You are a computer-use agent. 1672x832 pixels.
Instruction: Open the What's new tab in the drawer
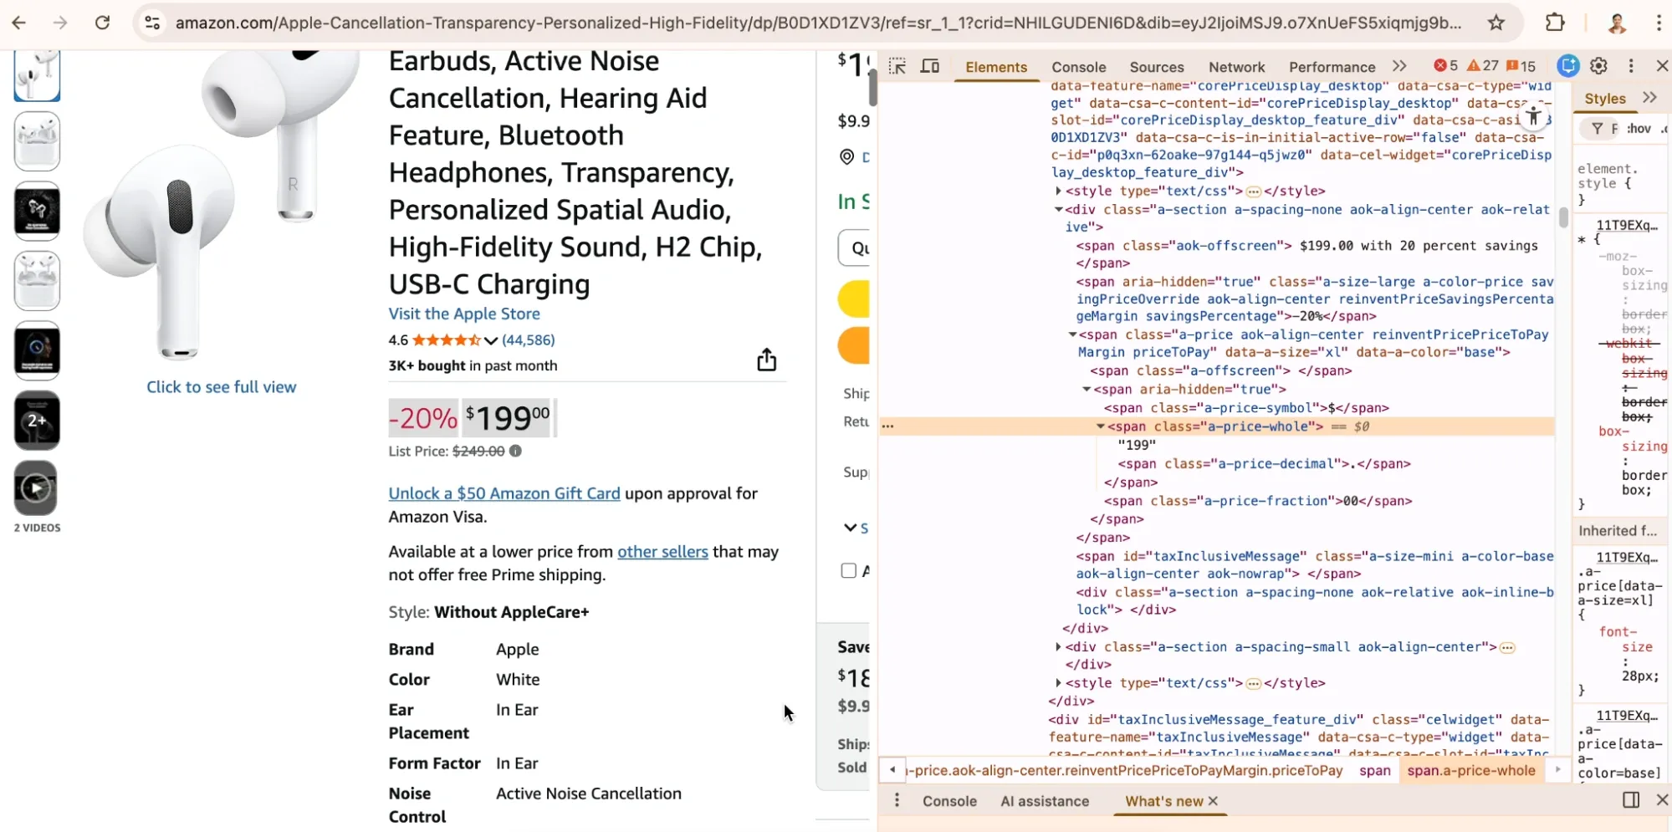[x=1164, y=801]
